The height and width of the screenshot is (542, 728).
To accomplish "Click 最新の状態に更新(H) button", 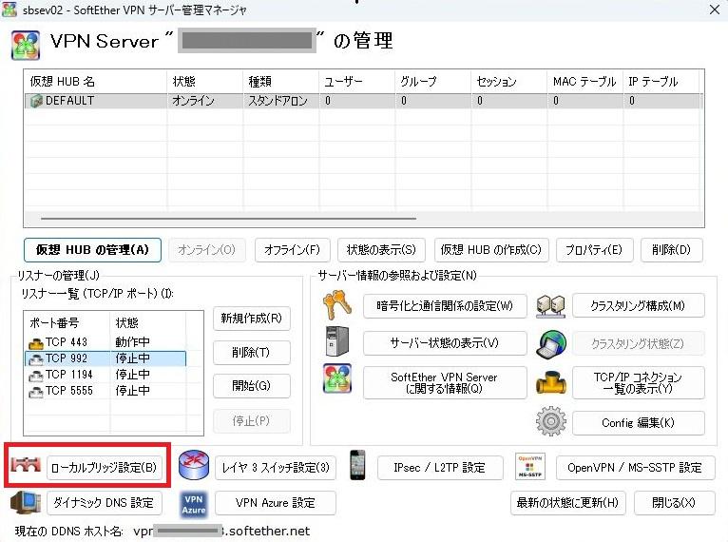I will point(567,502).
